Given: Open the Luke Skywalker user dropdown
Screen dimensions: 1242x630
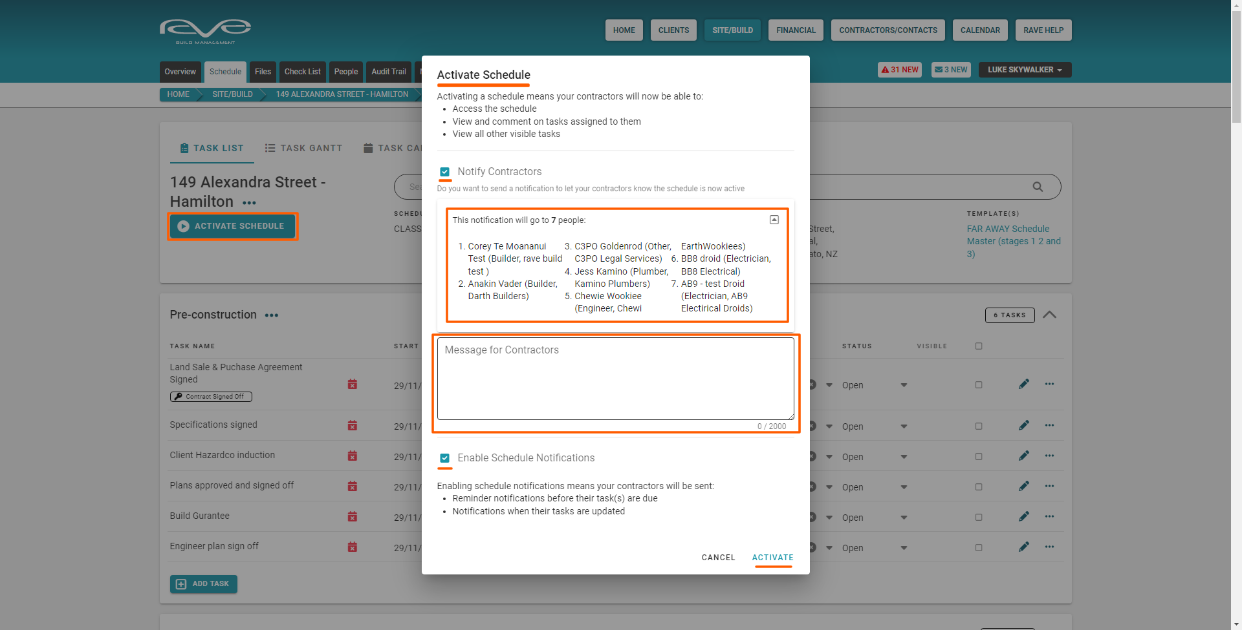Looking at the screenshot, I should (1025, 70).
